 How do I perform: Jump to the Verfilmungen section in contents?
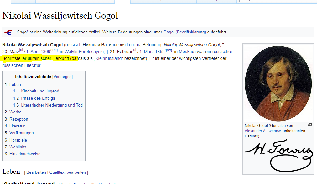point(21,133)
